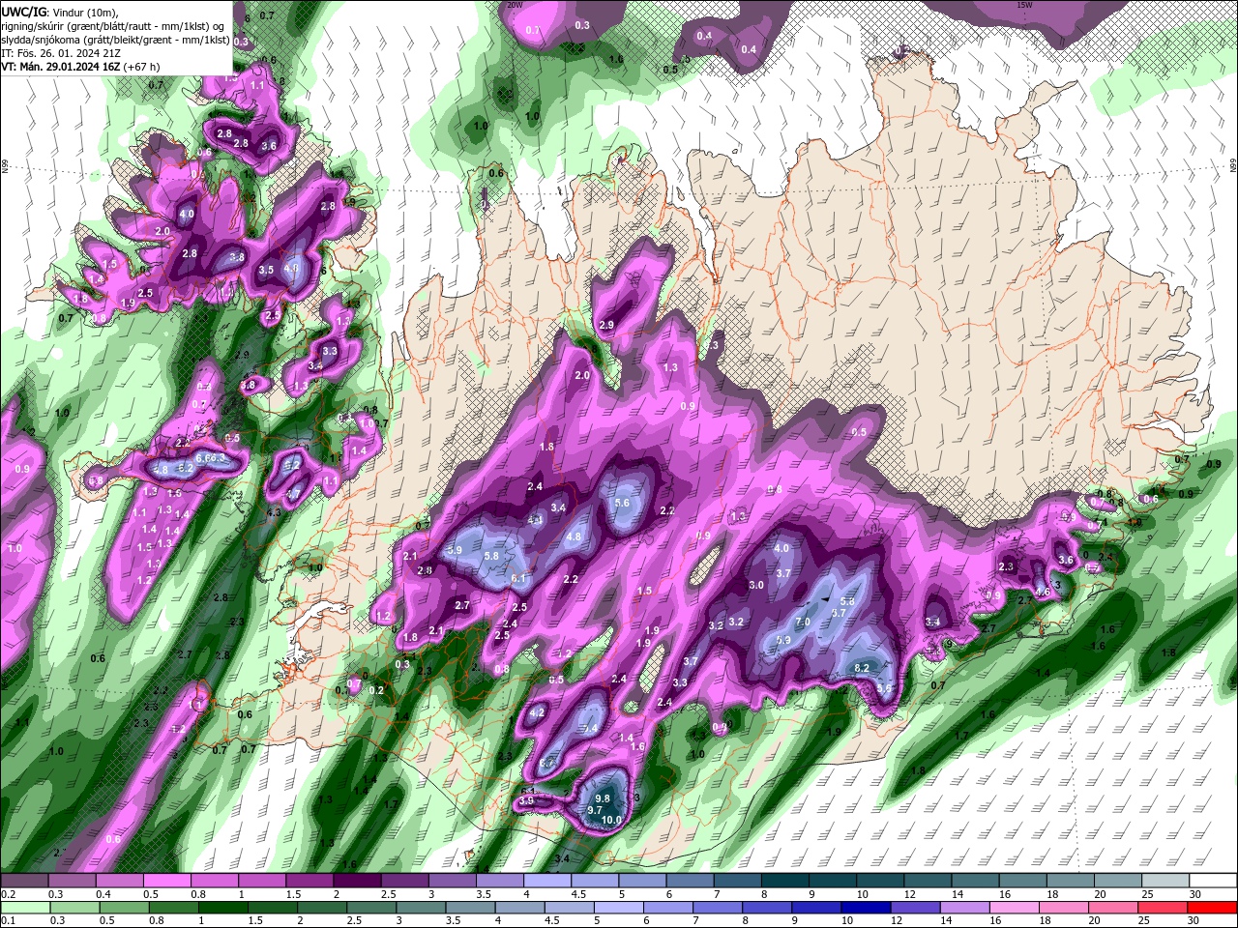Click the red 30 swatch in the rain legend
The image size is (1238, 928).
(x=1213, y=907)
